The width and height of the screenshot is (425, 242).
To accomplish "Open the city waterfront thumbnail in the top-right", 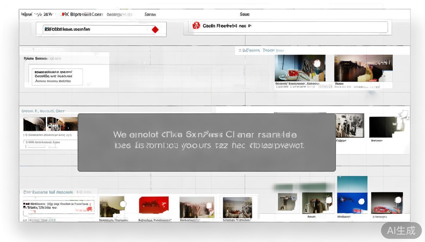I will coord(363,68).
